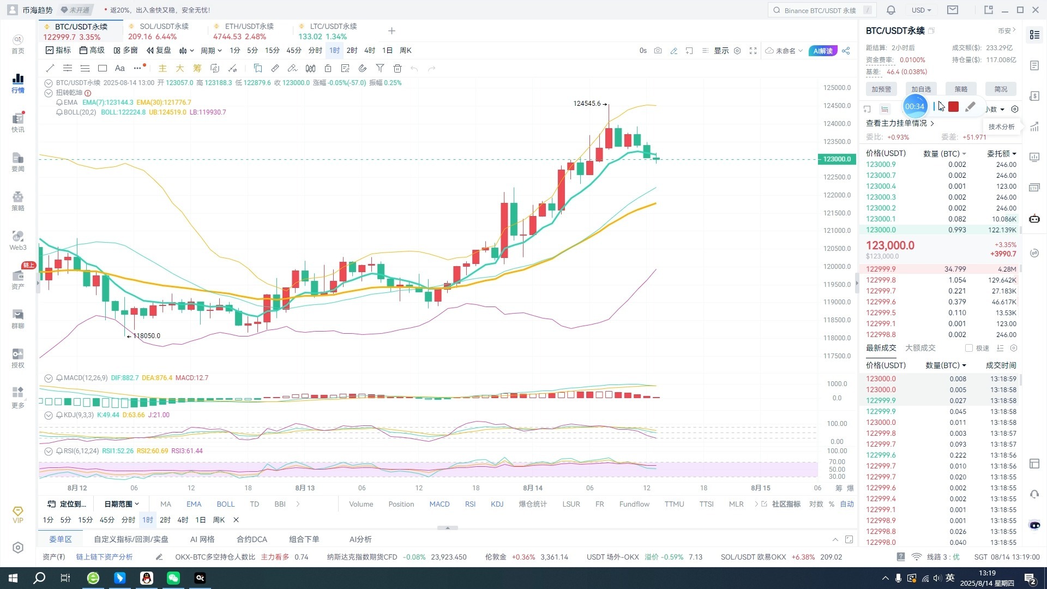Viewport: 1047px width, 589px height.
Task: Collapse the main chart indicator toggle beside BTC/USDT永续
Action: coord(49,83)
